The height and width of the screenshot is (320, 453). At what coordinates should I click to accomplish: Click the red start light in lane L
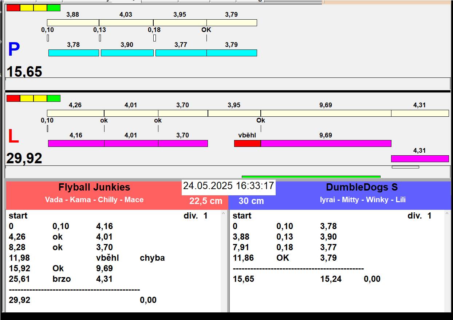[x=13, y=98]
